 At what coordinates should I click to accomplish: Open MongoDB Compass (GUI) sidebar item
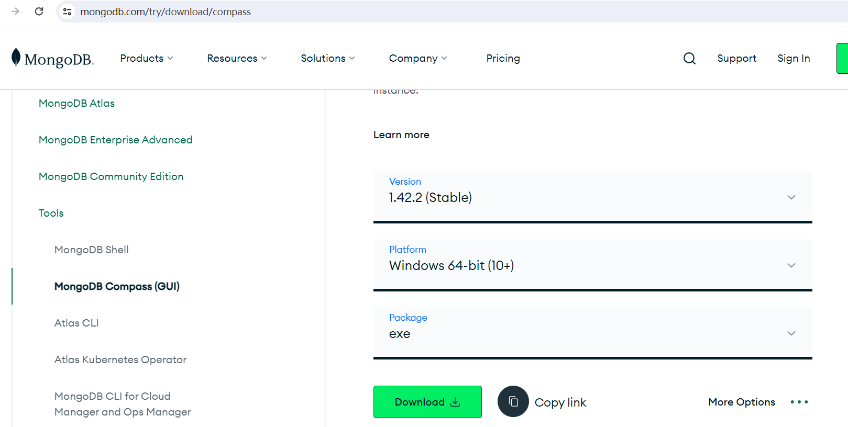tap(117, 286)
